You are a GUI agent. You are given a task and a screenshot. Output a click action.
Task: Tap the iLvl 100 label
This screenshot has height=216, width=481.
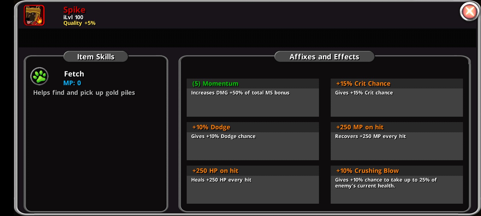click(73, 17)
